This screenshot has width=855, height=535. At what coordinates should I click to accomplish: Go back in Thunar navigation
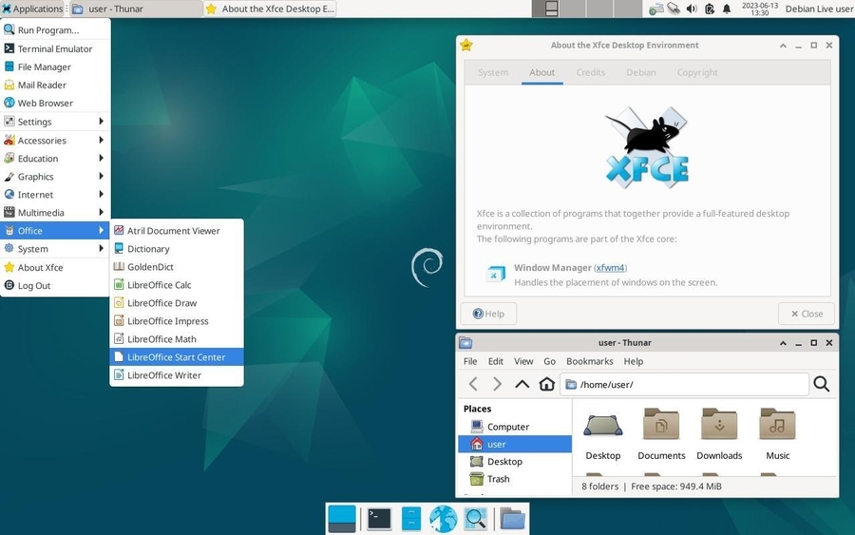[473, 384]
